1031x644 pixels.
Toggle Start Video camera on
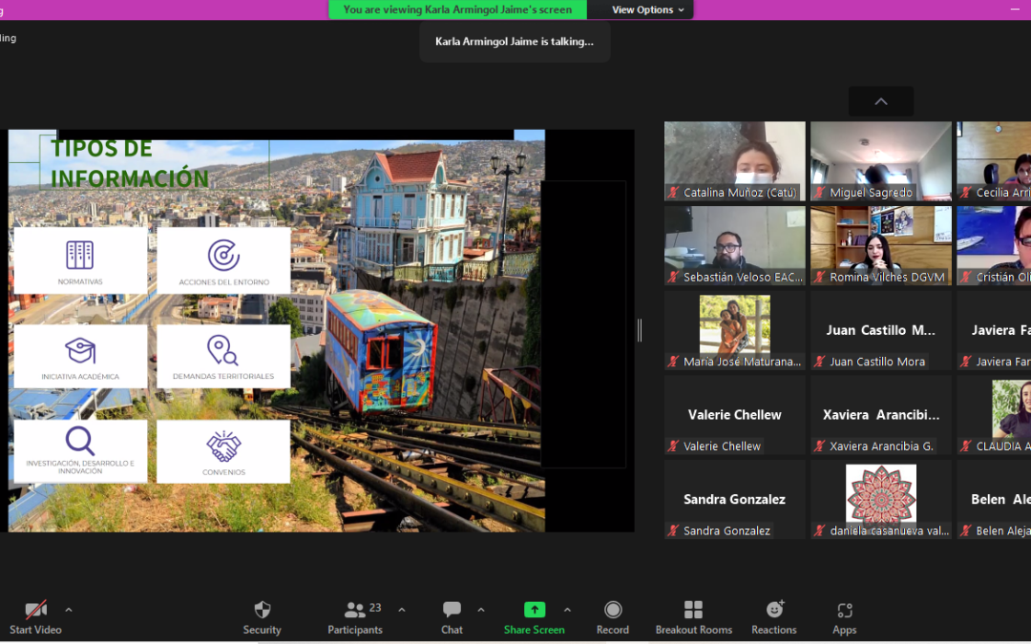point(35,610)
